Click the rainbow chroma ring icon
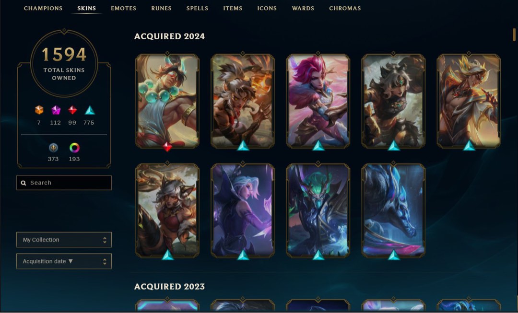This screenshot has width=518, height=313. click(74, 148)
